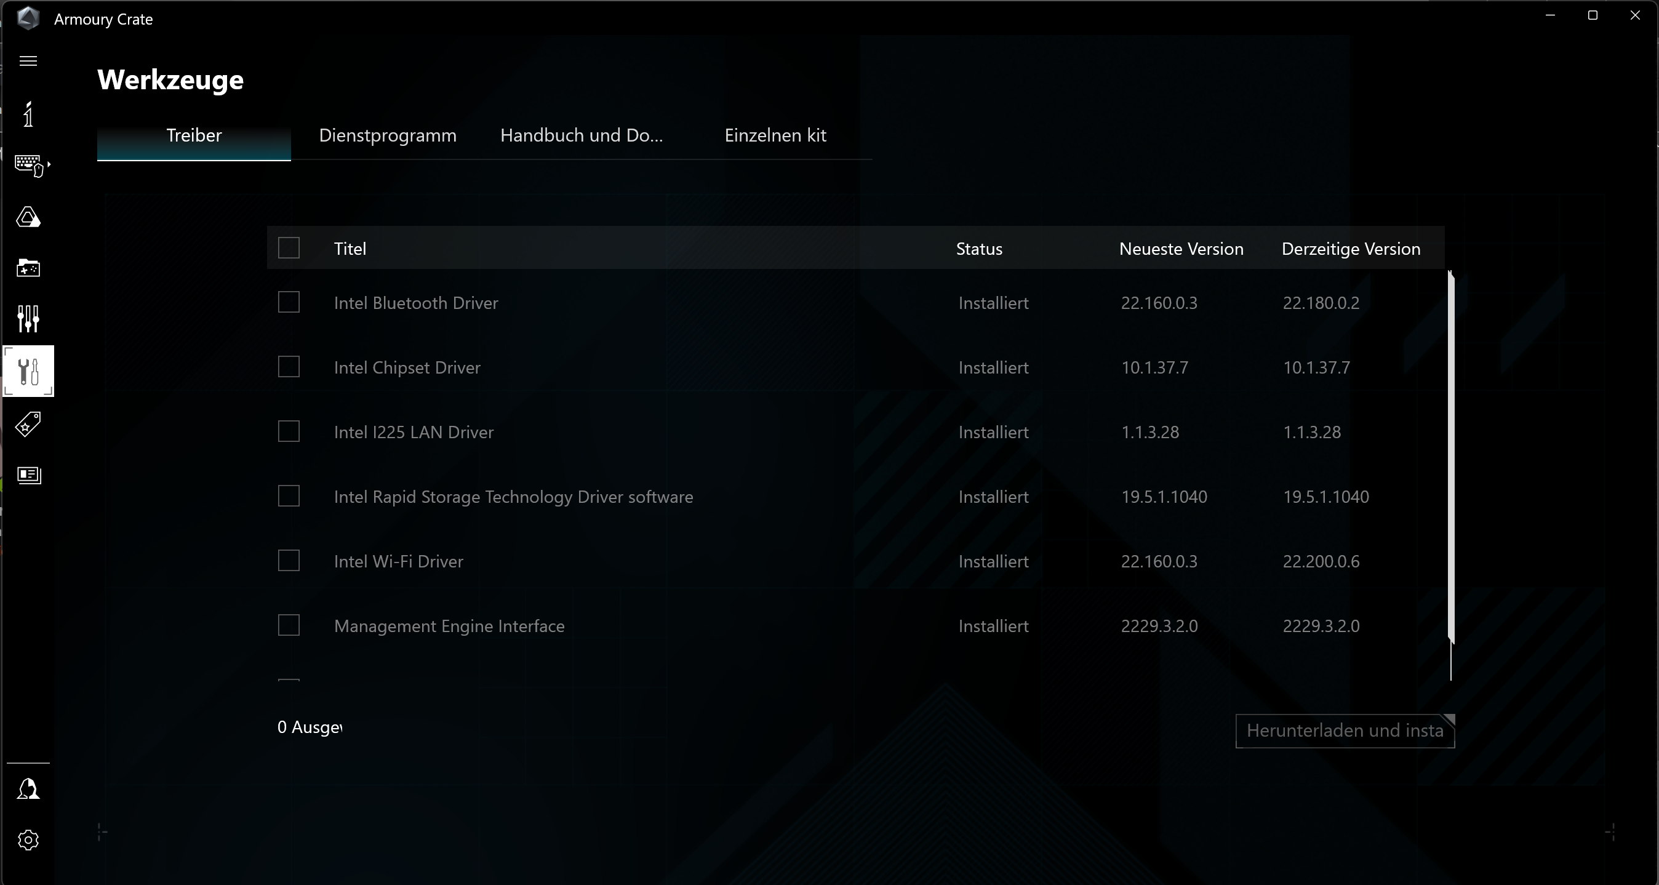Open the Handbuch und Do... tab
The image size is (1659, 885).
point(581,135)
